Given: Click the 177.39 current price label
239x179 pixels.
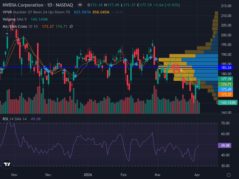Looking at the screenshot, I should click(226, 79).
